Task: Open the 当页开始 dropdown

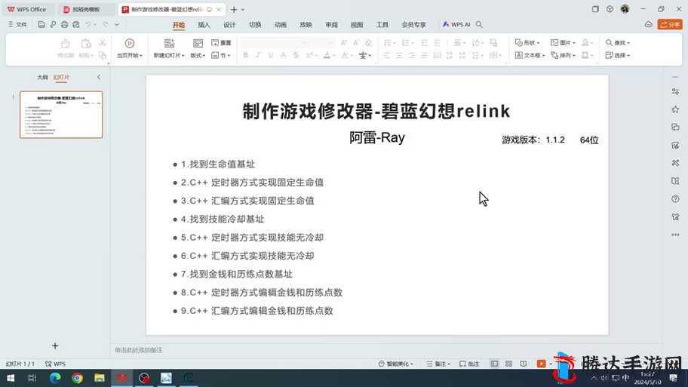Action: tap(130, 55)
